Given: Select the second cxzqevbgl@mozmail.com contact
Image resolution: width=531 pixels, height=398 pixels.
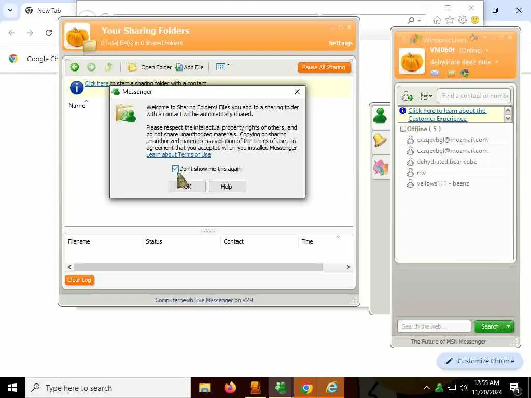Looking at the screenshot, I should pyautogui.click(x=452, y=151).
